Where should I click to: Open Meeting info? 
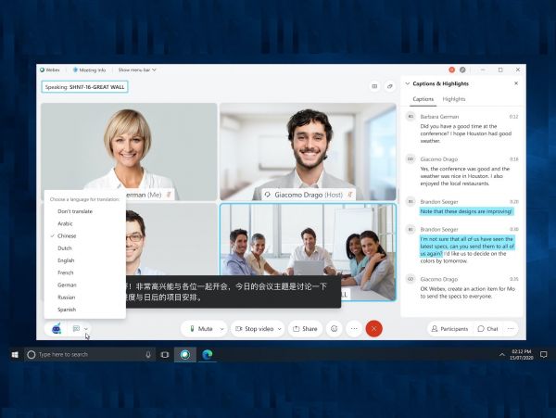click(x=89, y=70)
